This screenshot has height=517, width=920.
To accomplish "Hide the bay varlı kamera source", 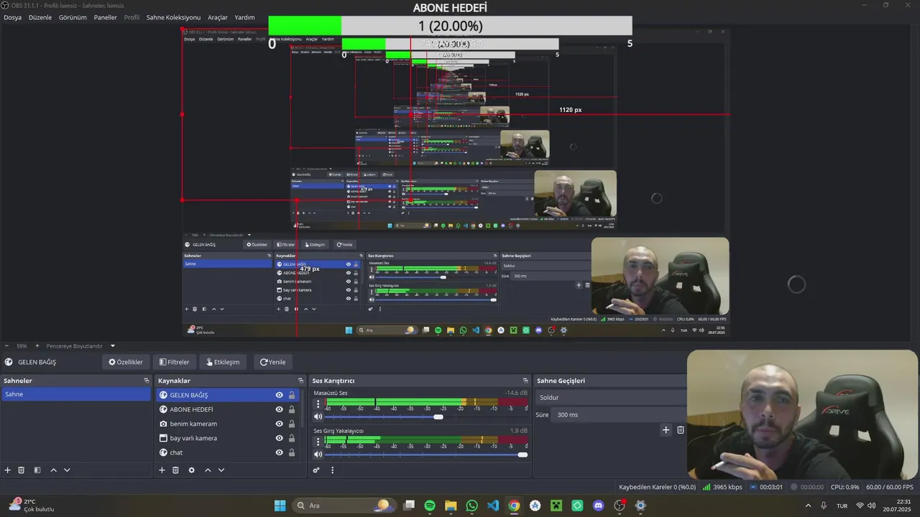I will pyautogui.click(x=279, y=438).
